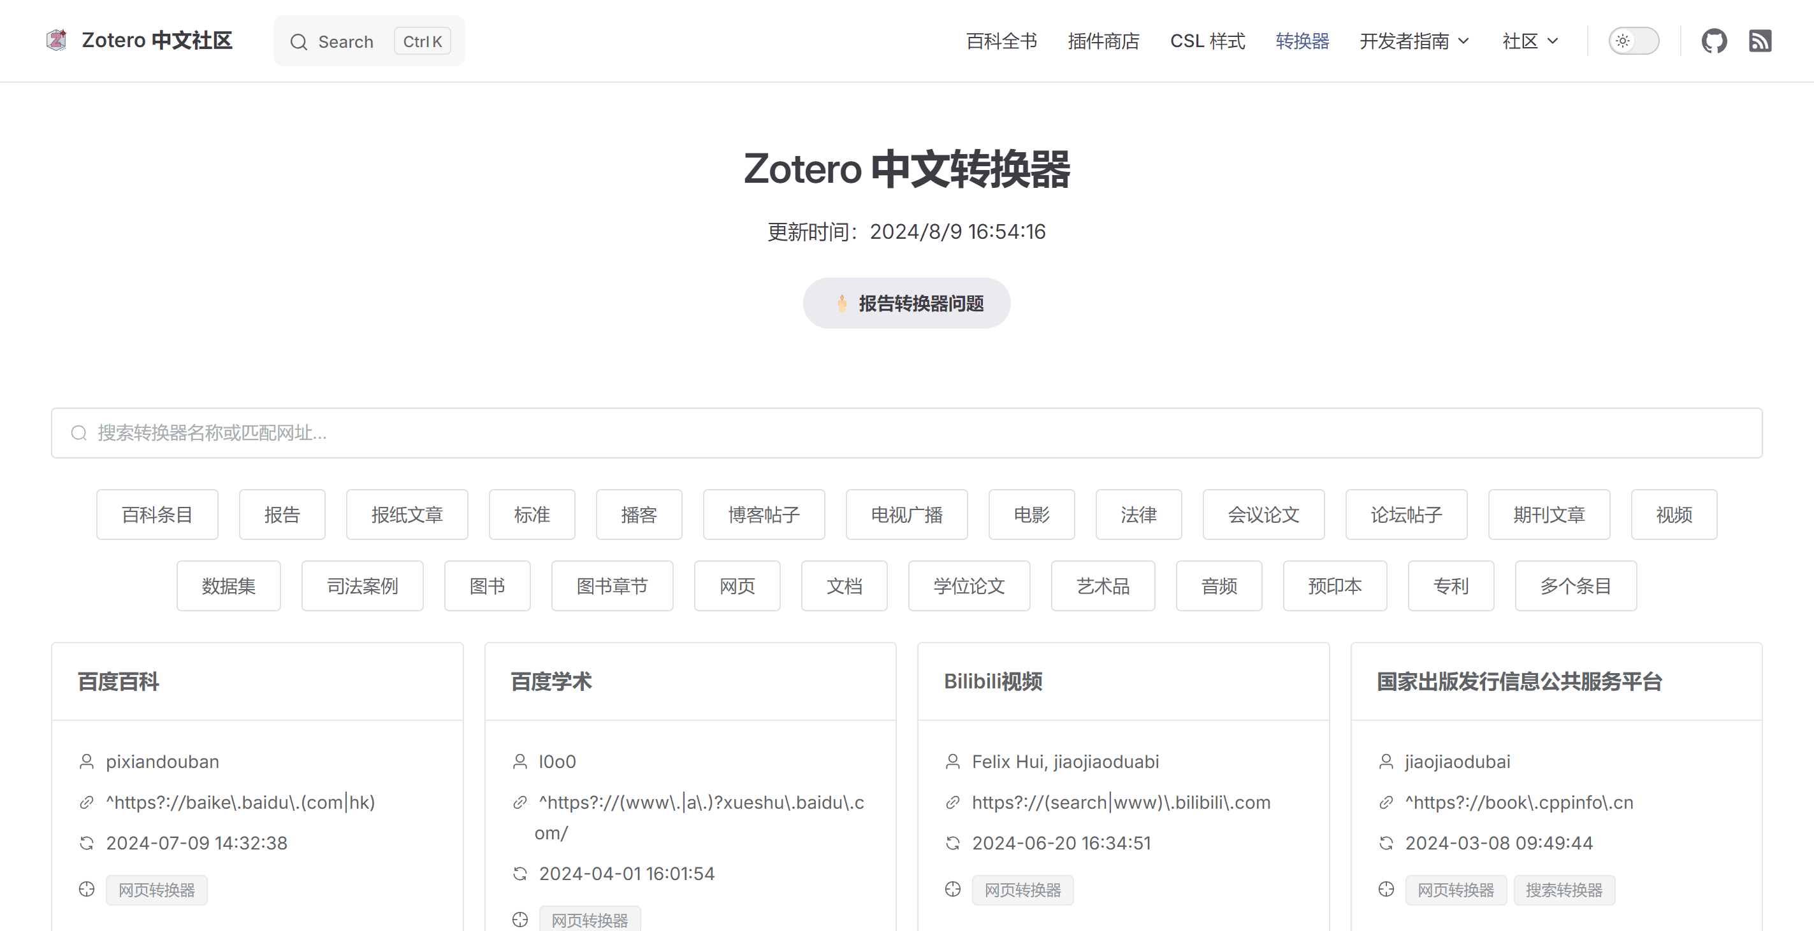
Task: Open the 百度学术 translator card title
Action: (x=551, y=681)
